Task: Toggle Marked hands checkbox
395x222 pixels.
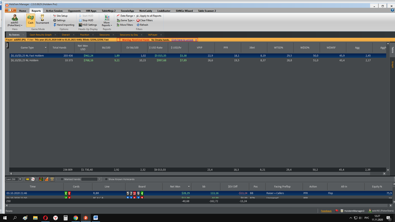Action: [x=62, y=179]
